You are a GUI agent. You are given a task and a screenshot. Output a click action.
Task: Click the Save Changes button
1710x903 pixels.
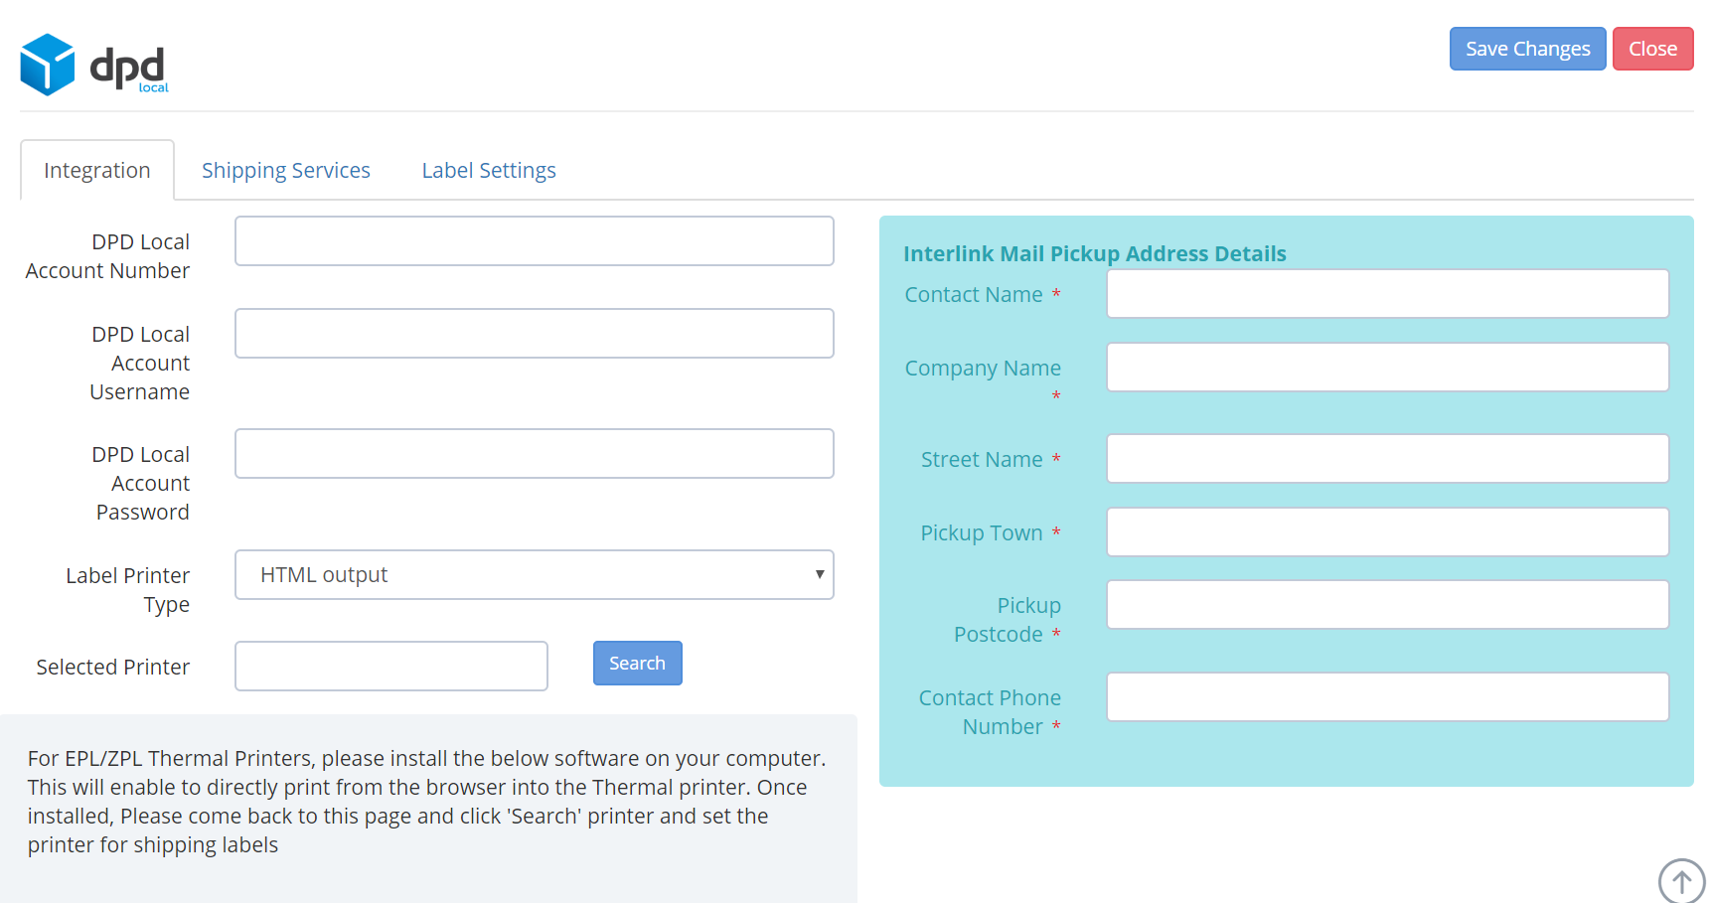(x=1527, y=49)
